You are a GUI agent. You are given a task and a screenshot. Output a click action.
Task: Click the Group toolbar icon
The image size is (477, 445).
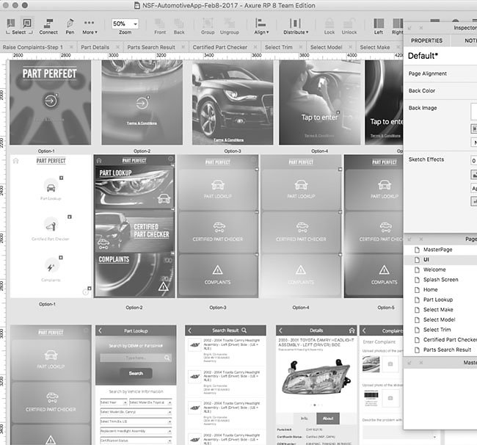point(208,26)
